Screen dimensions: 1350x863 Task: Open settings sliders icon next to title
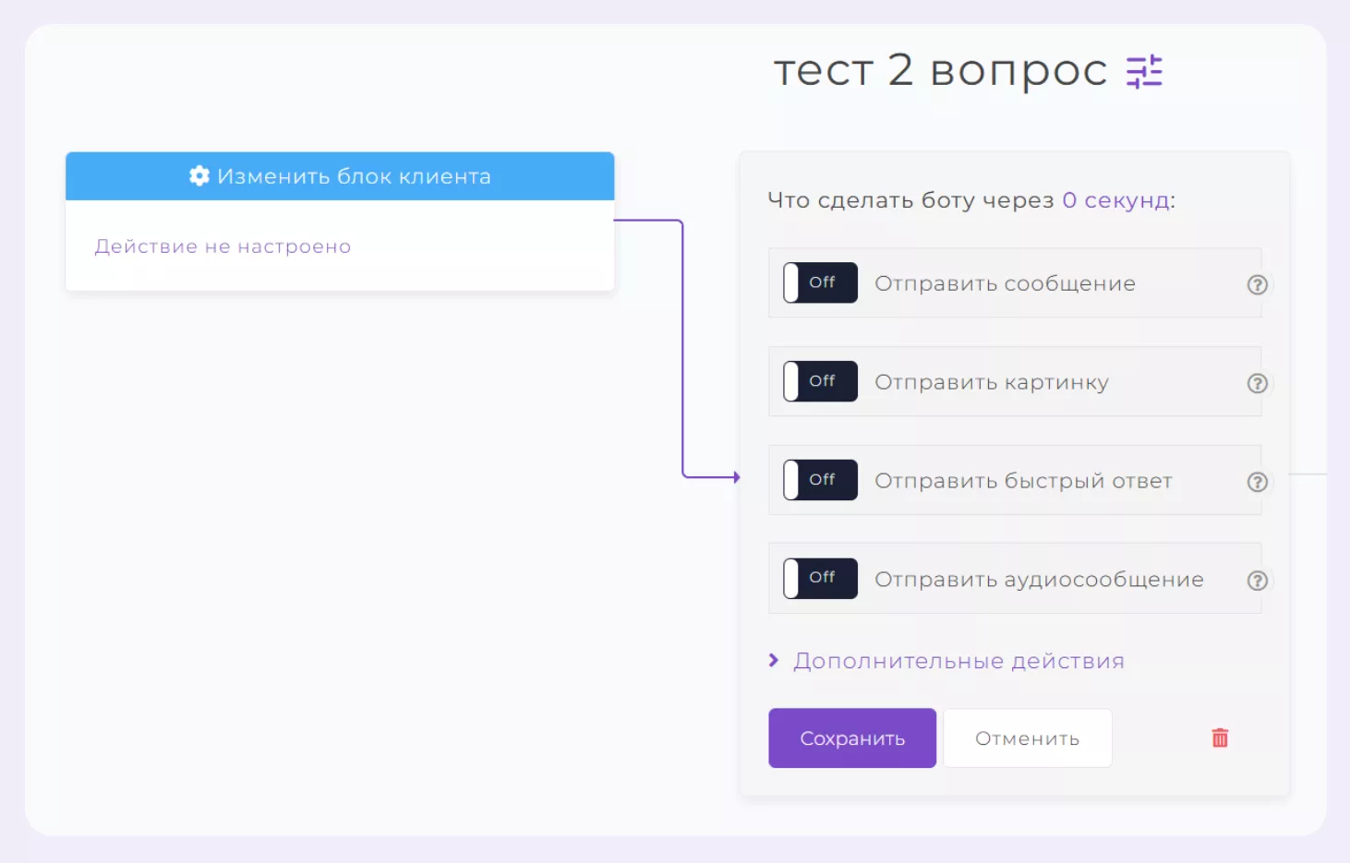point(1144,71)
